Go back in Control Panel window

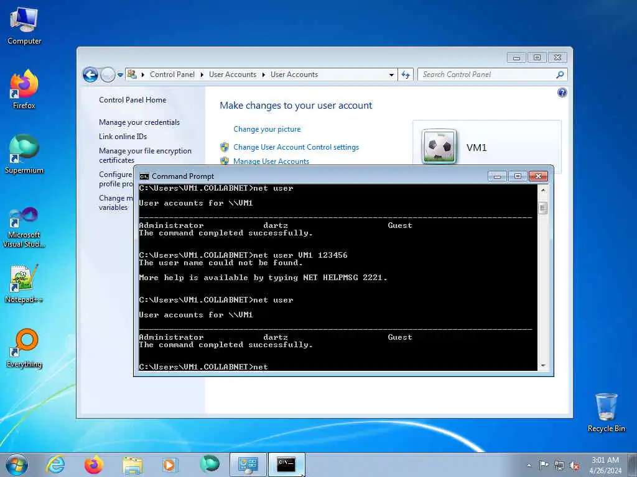90,75
